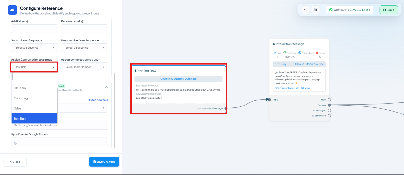Choose HR Team from group list
The width and height of the screenshot is (404, 175).
(34, 88)
